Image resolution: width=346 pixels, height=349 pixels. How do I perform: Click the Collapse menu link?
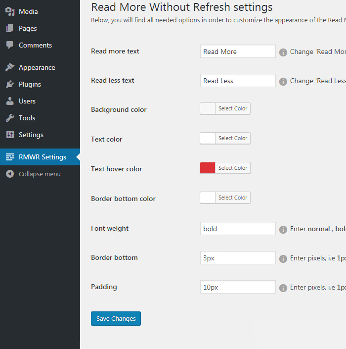click(x=40, y=174)
